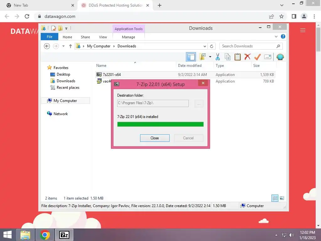Click the Explorer Back arrow button
This screenshot has width=321, height=241.
(x=47, y=46)
